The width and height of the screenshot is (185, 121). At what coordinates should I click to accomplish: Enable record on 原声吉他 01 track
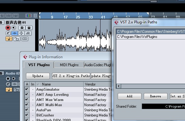(8, 28)
